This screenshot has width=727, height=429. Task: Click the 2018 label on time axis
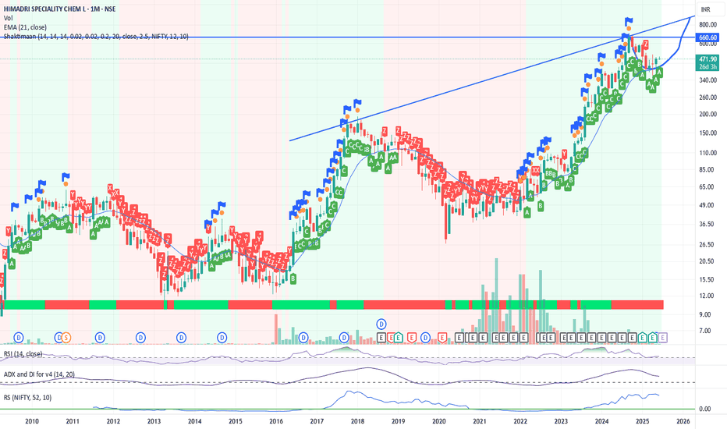pyautogui.click(x=357, y=421)
